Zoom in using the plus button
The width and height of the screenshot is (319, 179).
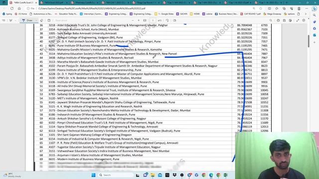(139, 20)
